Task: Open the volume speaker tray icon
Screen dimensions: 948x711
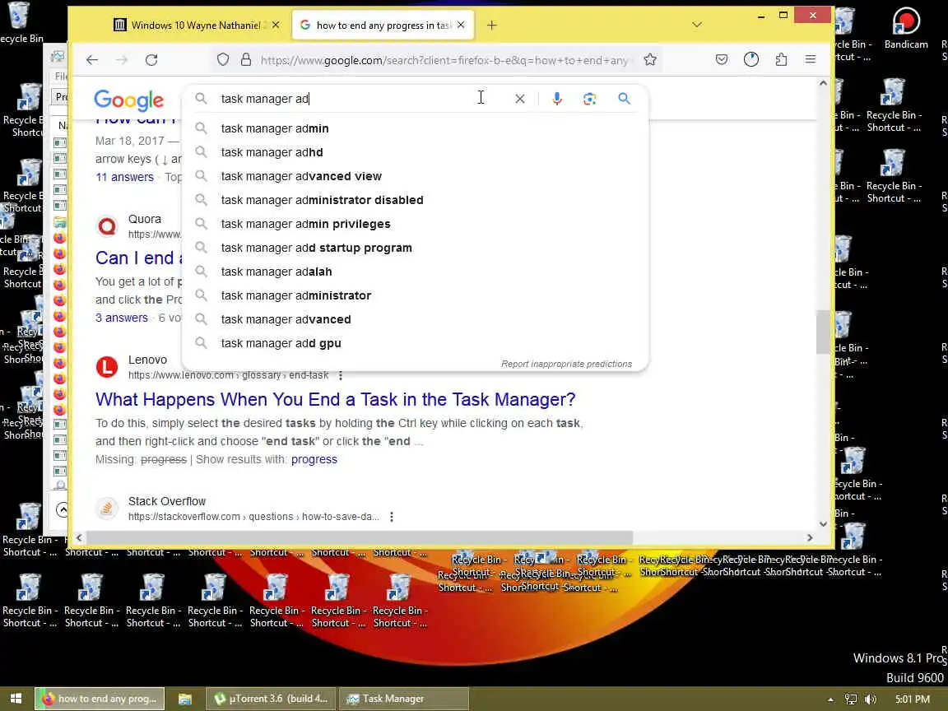Action: tap(870, 699)
